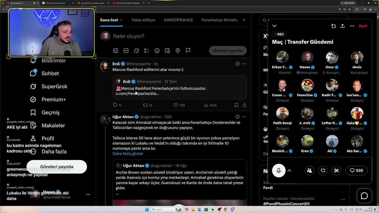
Task: View analytics for Erdi's post (56 B)
Action: [206, 105]
